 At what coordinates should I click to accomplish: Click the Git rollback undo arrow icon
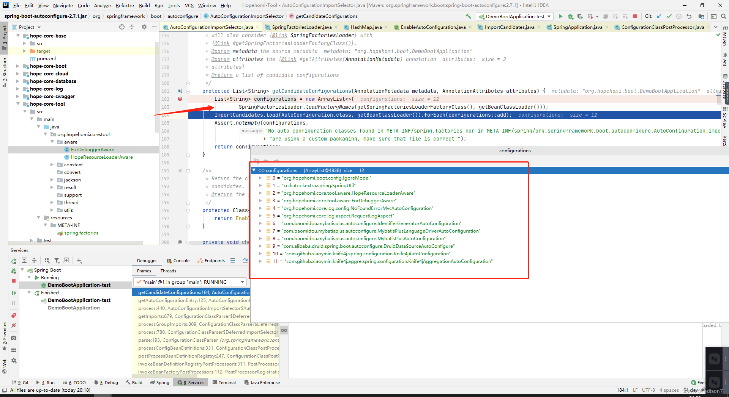(689, 16)
